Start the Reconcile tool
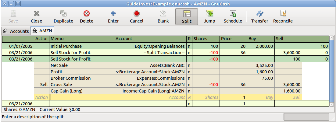 (x=283, y=16)
